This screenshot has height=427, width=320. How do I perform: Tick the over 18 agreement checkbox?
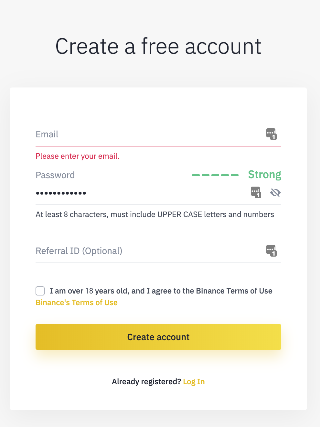tap(40, 291)
